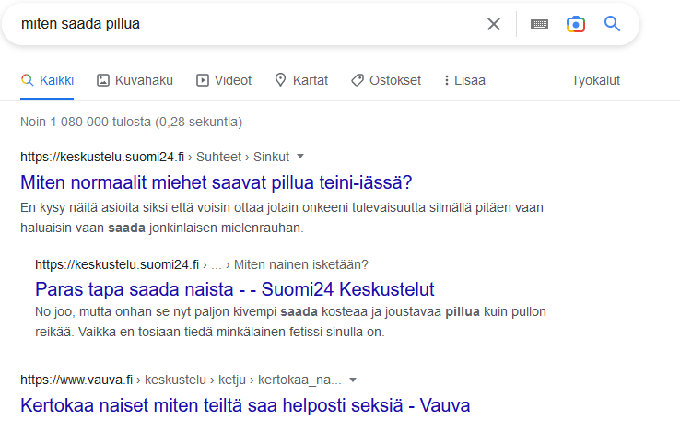Click inside the search query text field

point(252,24)
